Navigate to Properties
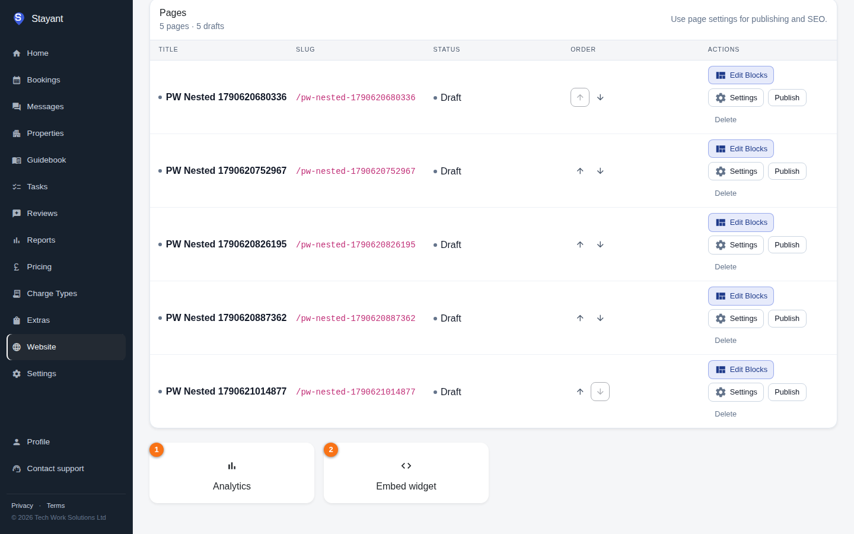 coord(66,133)
